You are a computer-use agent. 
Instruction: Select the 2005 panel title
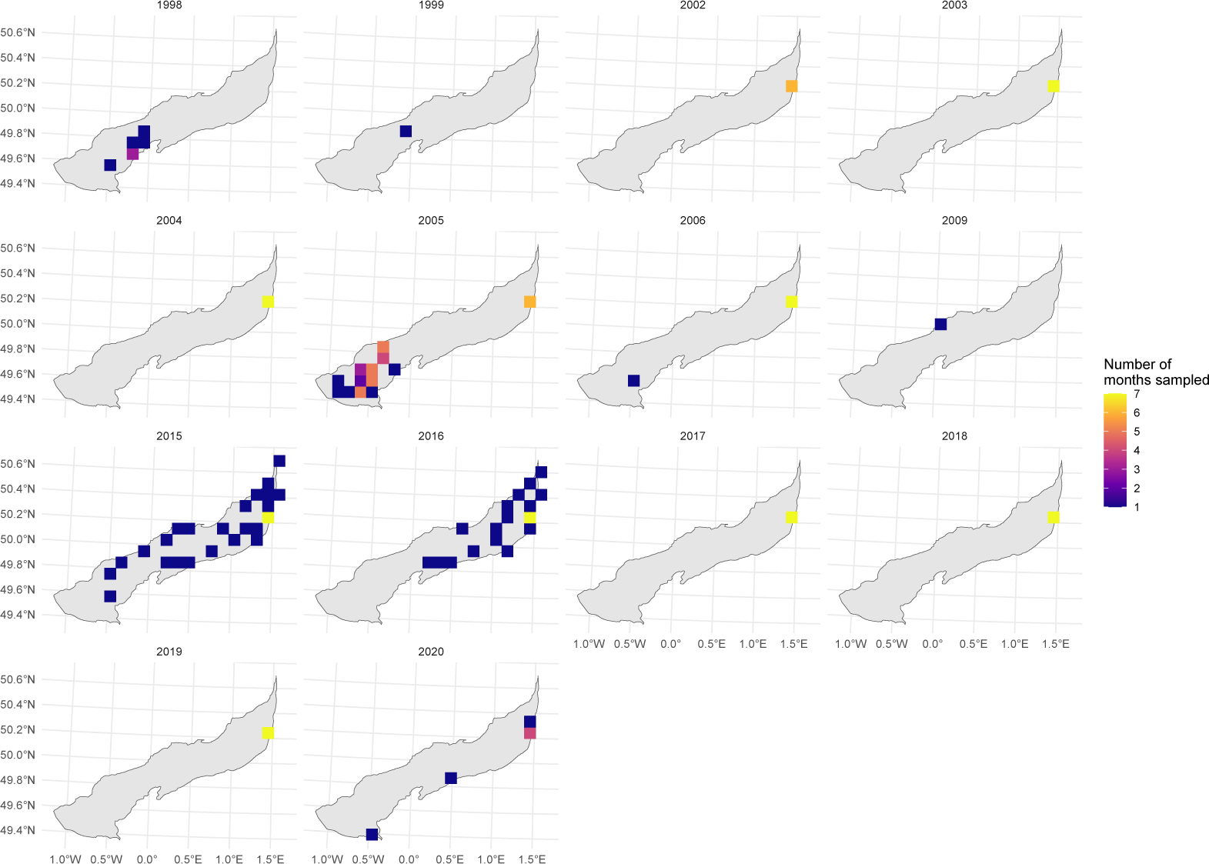tap(431, 220)
